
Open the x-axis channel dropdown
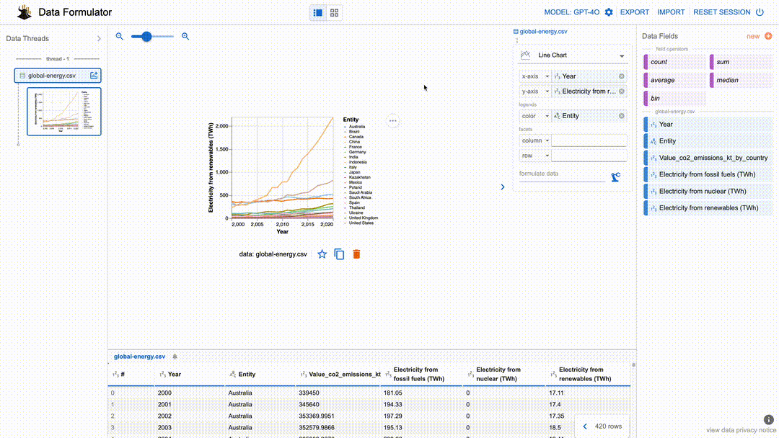pos(535,76)
